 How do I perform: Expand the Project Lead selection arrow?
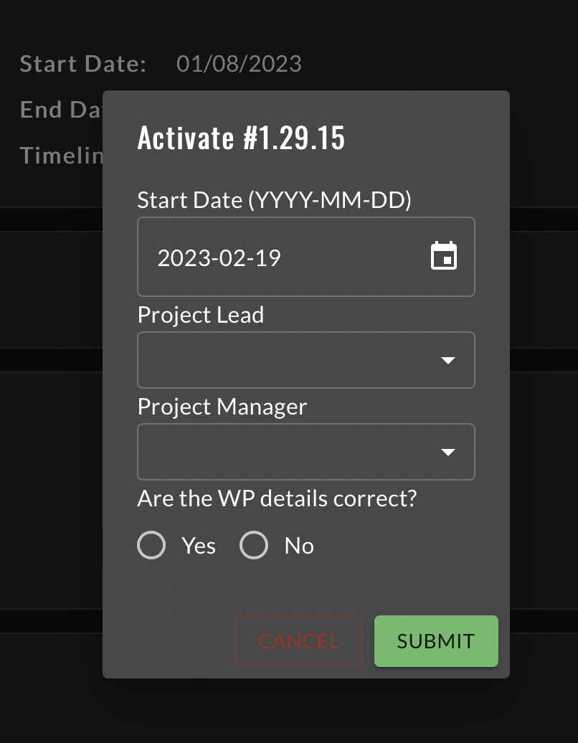449,360
